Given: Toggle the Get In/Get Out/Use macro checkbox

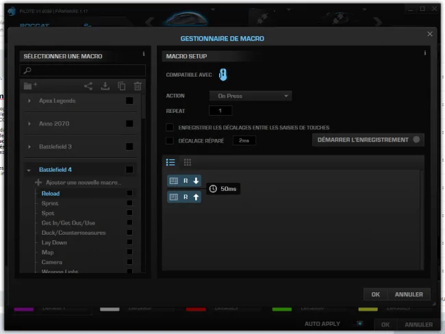Looking at the screenshot, I should click(129, 222).
